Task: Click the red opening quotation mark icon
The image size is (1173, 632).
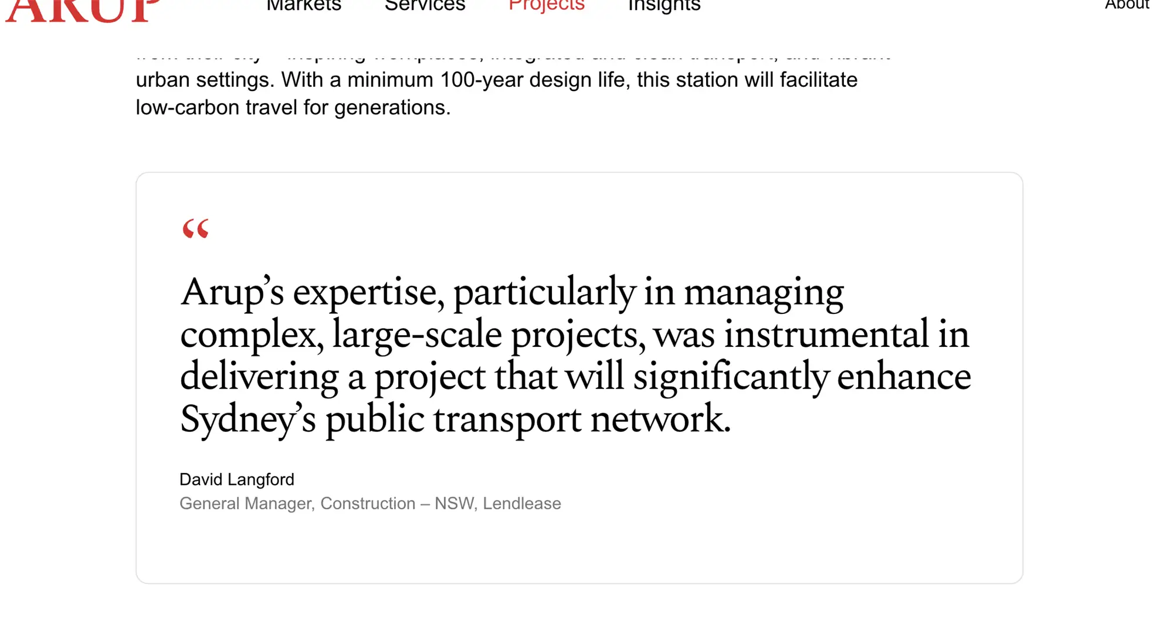Action: 195,228
